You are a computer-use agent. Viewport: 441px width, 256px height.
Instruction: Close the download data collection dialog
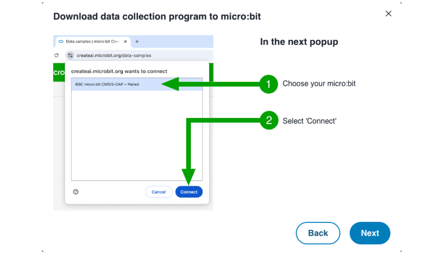pos(389,14)
